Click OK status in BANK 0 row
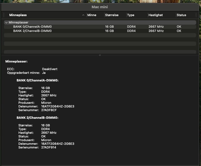This screenshot has height=166, width=201. pos(179,27)
